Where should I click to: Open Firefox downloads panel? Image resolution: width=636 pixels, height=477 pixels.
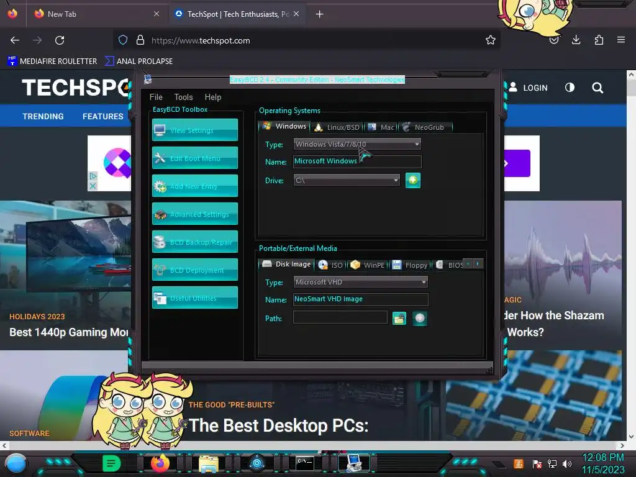coord(576,40)
